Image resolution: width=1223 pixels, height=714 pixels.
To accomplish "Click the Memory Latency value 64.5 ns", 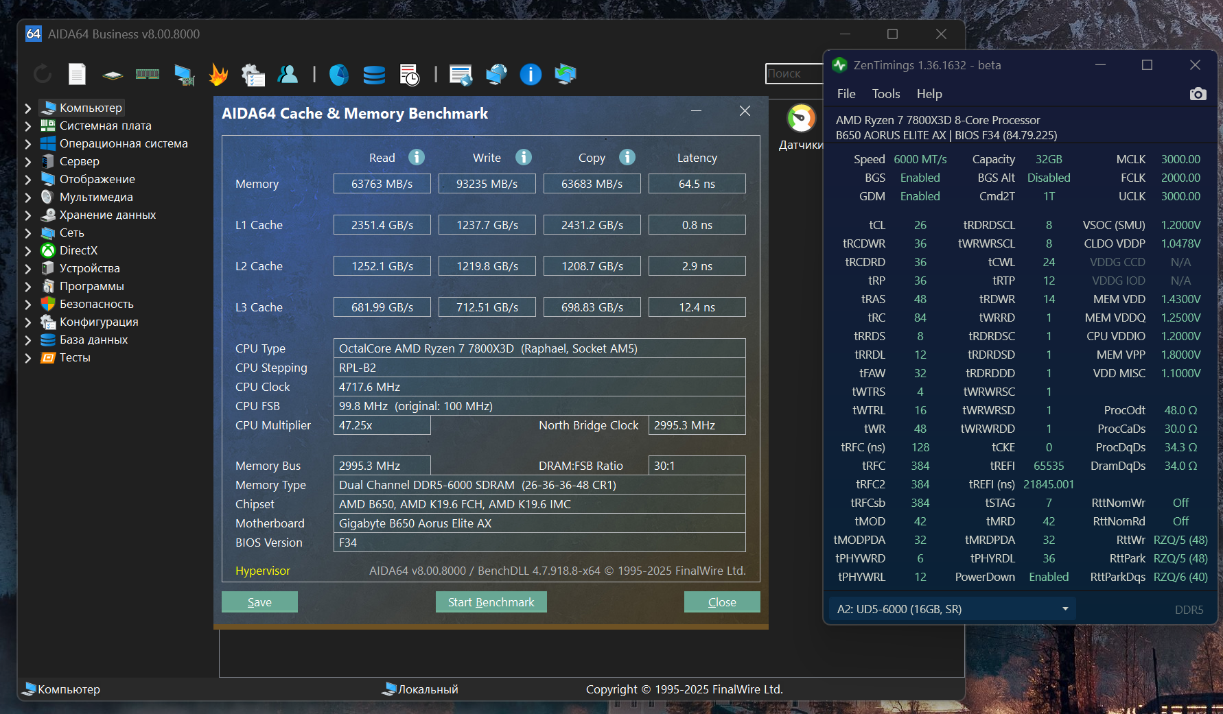I will 697,184.
